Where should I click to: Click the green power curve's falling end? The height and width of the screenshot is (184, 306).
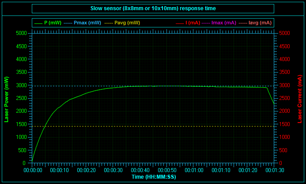(x=271, y=96)
